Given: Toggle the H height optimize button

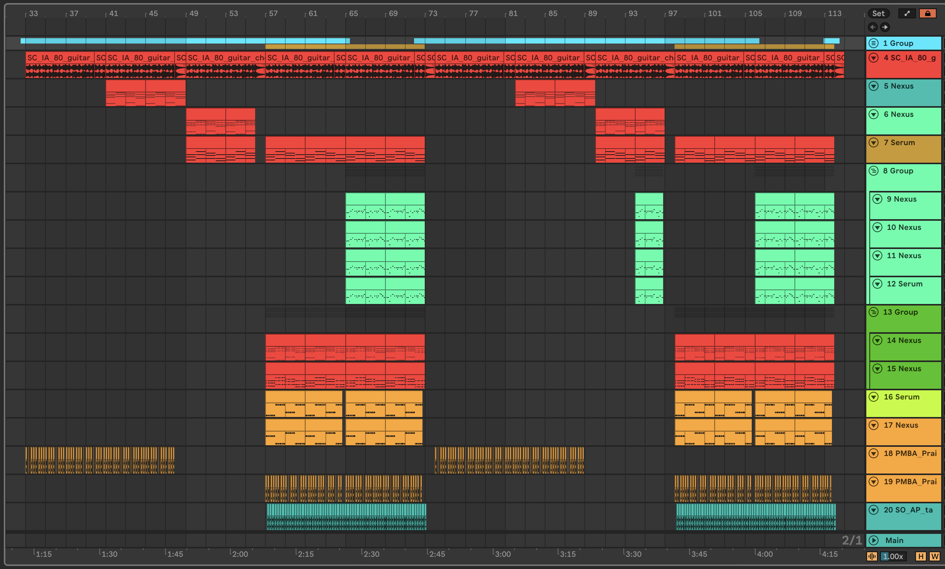Looking at the screenshot, I should (921, 556).
